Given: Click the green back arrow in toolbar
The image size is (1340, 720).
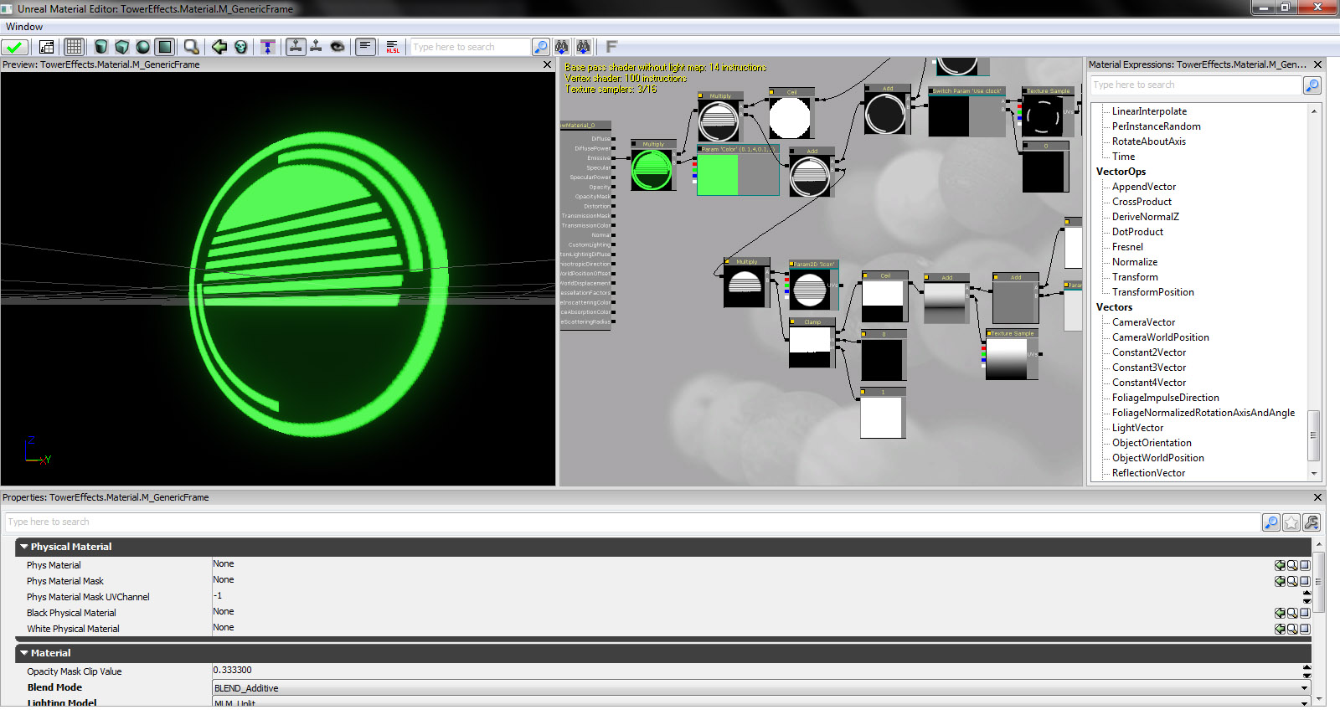Looking at the screenshot, I should (x=219, y=47).
